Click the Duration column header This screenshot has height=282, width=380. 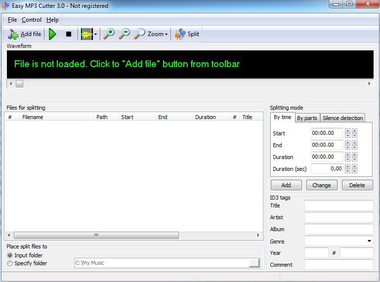tap(211, 117)
